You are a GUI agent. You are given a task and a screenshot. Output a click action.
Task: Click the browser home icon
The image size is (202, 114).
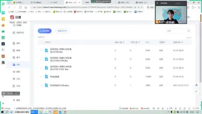click(x=26, y=7)
